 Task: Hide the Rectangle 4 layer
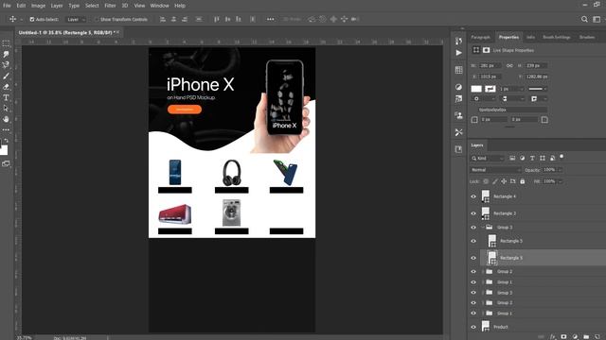coord(473,196)
